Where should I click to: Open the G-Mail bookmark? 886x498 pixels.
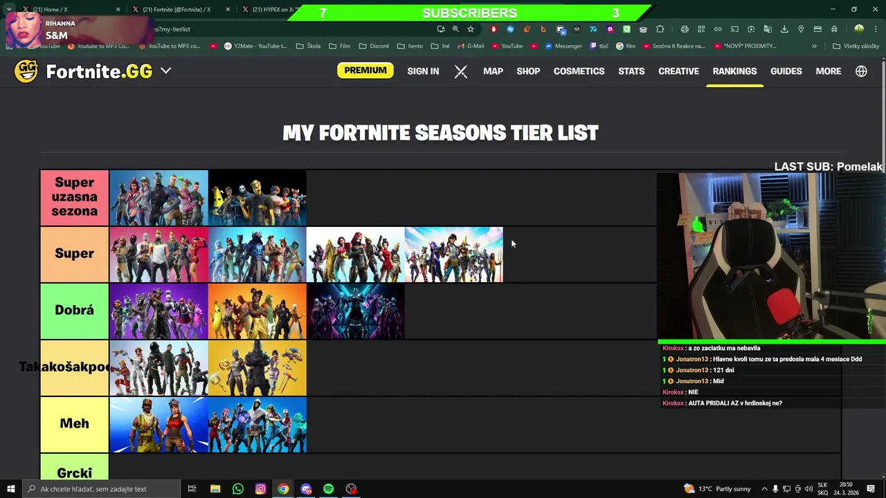[x=470, y=46]
